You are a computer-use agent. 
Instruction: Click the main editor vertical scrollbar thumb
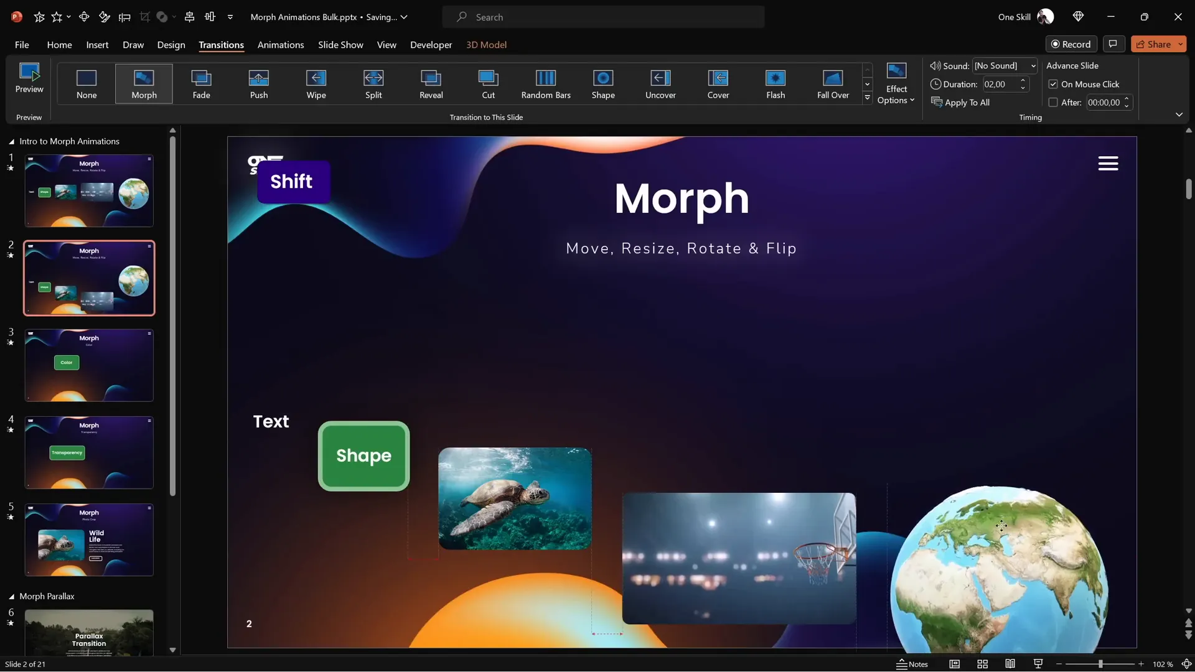(1189, 189)
